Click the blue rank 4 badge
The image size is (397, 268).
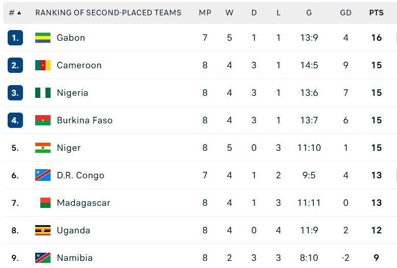coord(15,120)
